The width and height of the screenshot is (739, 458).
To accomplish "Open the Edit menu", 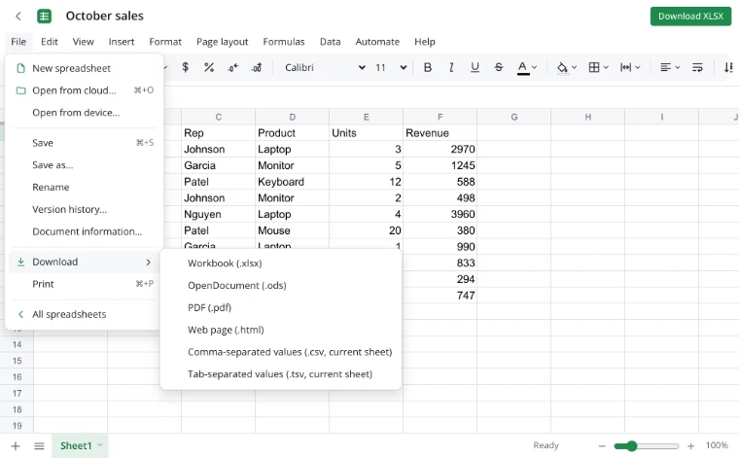I will click(x=49, y=42).
